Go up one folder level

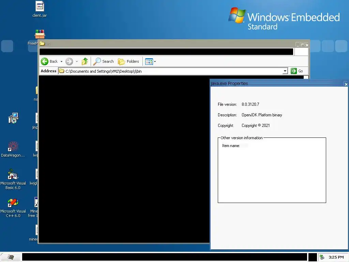coord(85,61)
